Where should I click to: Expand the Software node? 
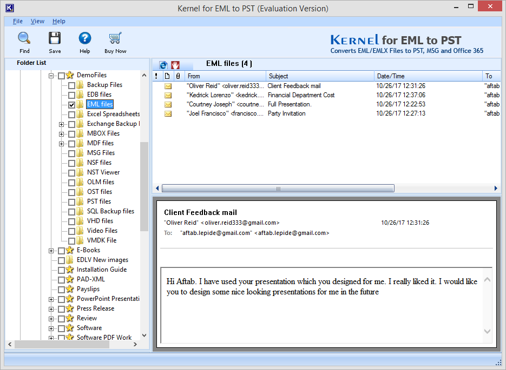[x=51, y=328]
